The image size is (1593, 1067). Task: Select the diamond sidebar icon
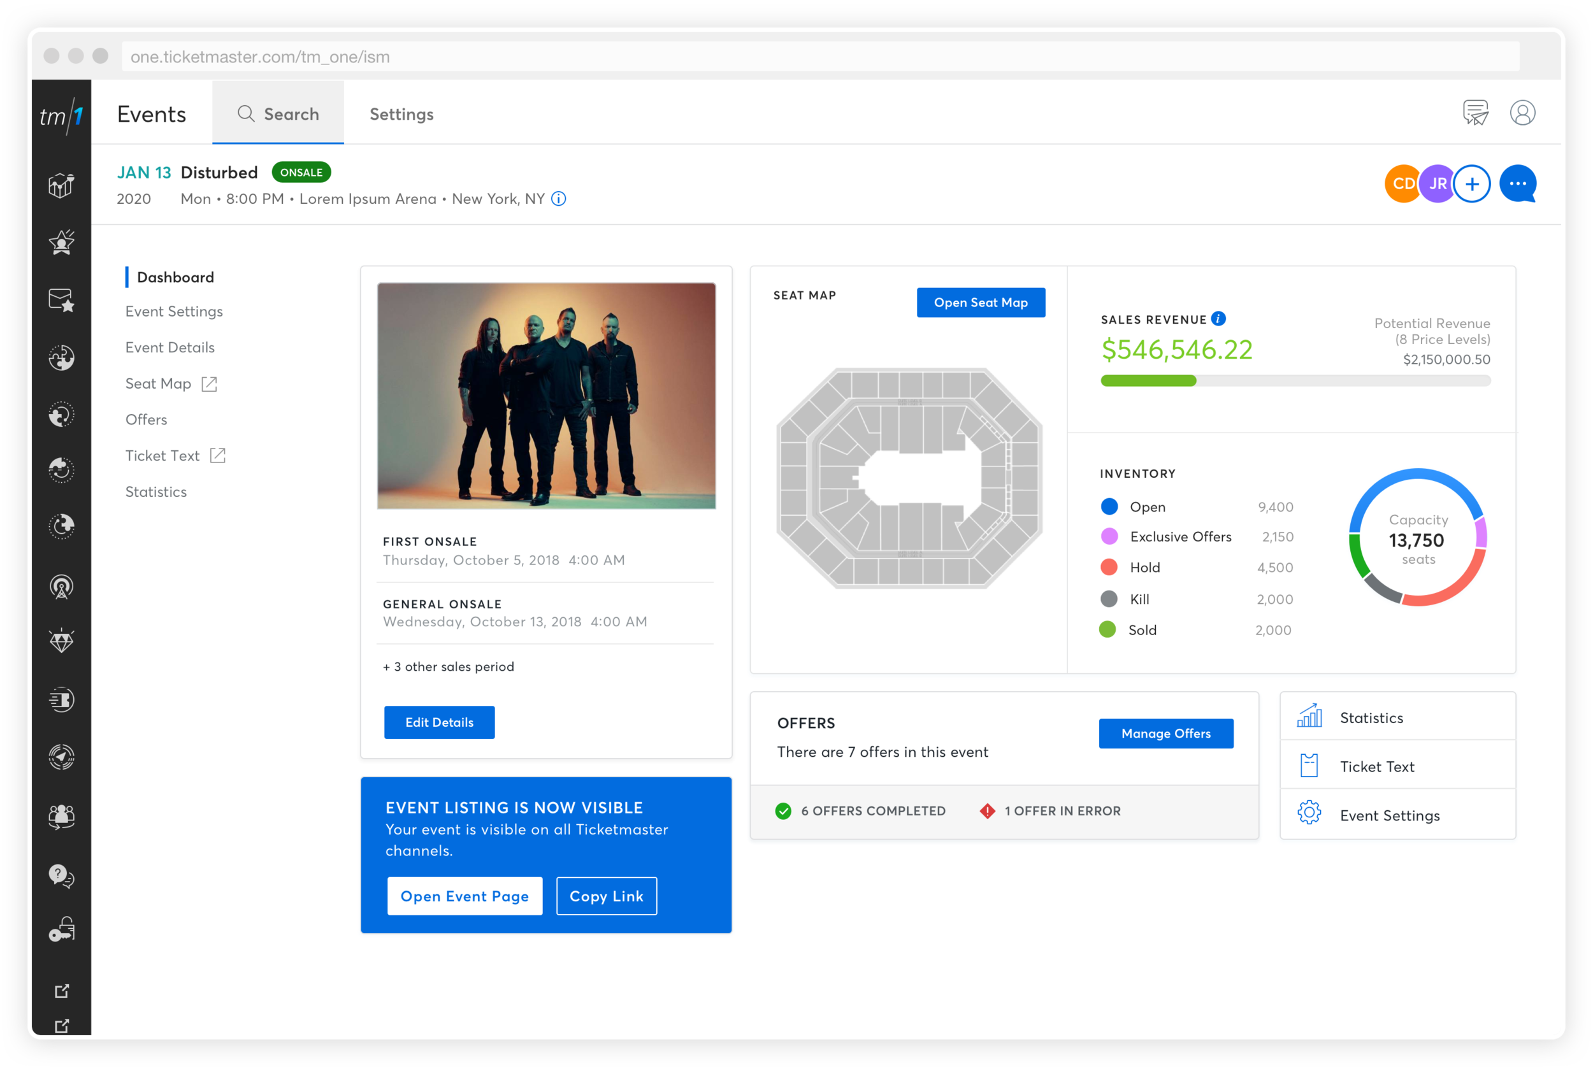point(61,641)
